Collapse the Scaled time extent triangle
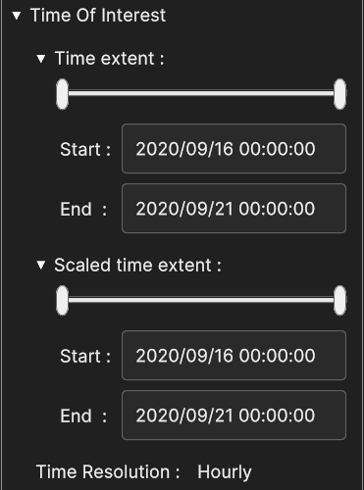This screenshot has height=490, width=364. (x=41, y=265)
